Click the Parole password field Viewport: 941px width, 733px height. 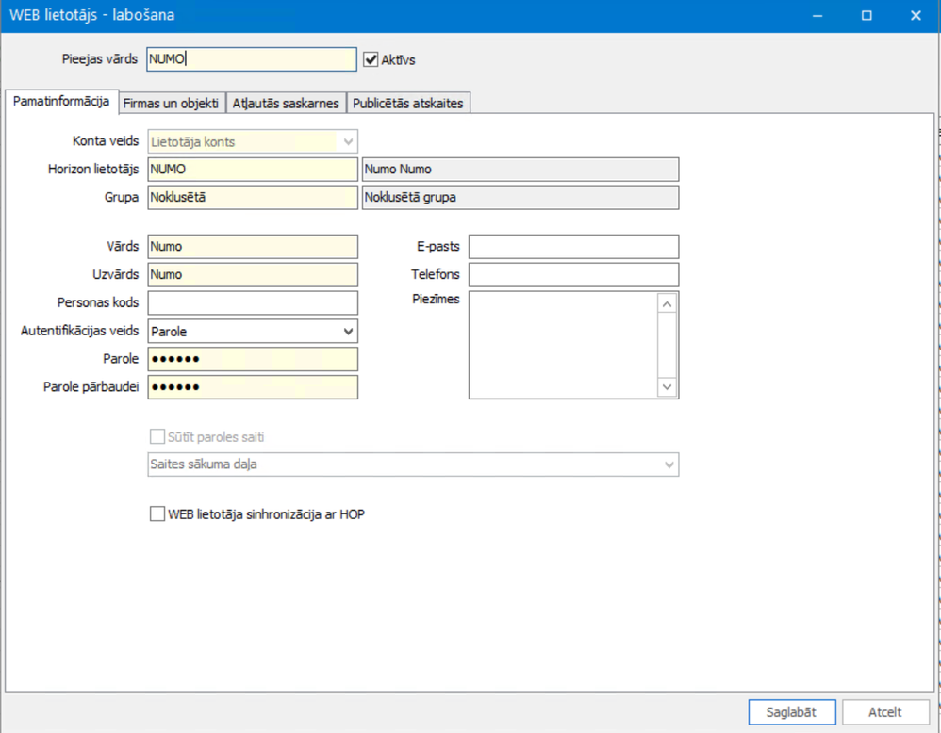[x=253, y=359]
